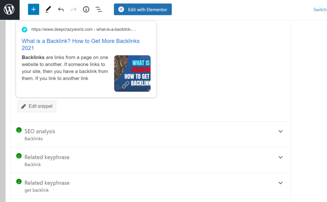Expand Related keyphrase get backlink chevron
Viewport: 327px width, 202px height.
[280, 183]
